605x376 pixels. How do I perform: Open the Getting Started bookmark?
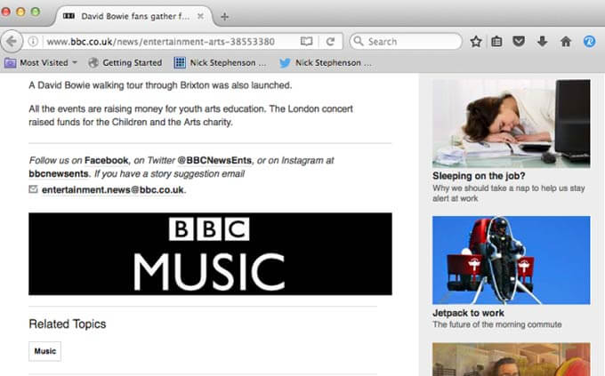click(x=125, y=62)
